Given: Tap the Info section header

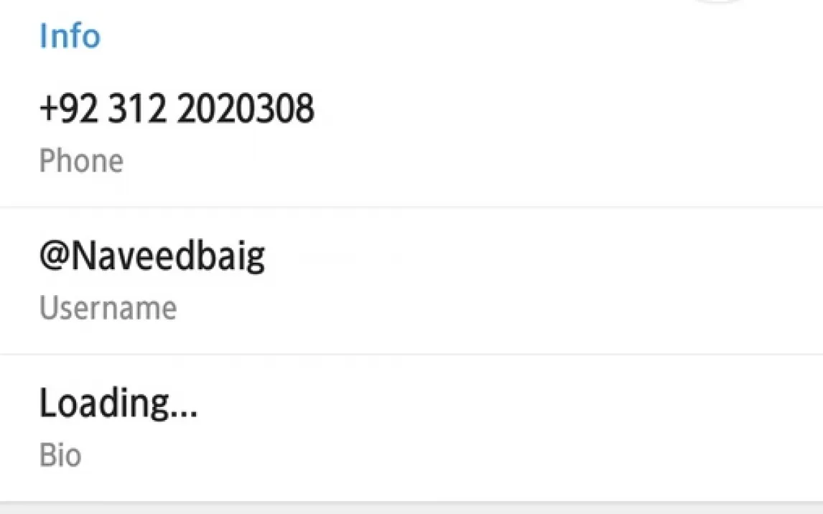Looking at the screenshot, I should tap(70, 36).
